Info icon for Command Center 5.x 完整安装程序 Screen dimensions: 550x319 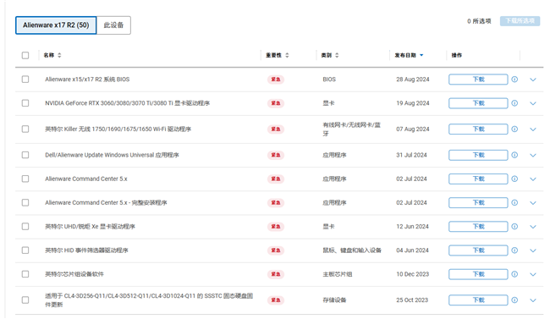tap(514, 203)
